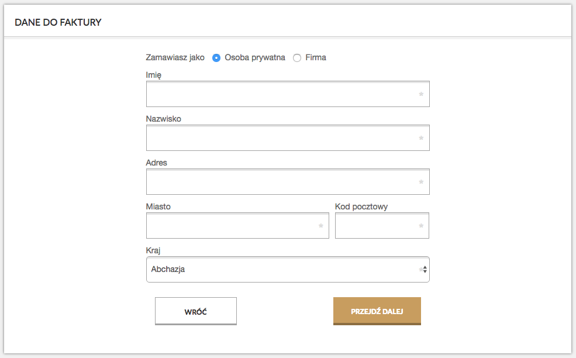This screenshot has width=576, height=358.
Task: Click the required star in Miasto field
Action: click(x=320, y=226)
